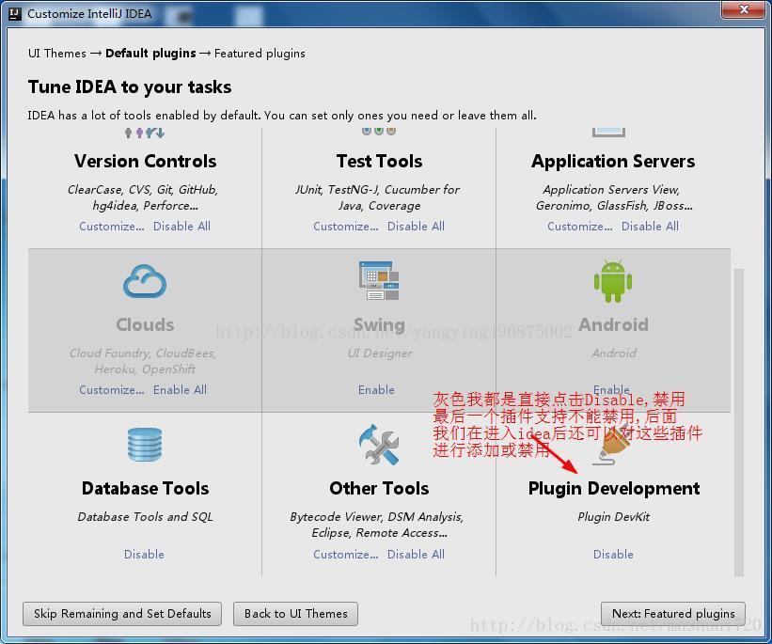Viewport: 772px width, 644px height.
Task: Disable all Test Tools plugins
Action: point(416,227)
